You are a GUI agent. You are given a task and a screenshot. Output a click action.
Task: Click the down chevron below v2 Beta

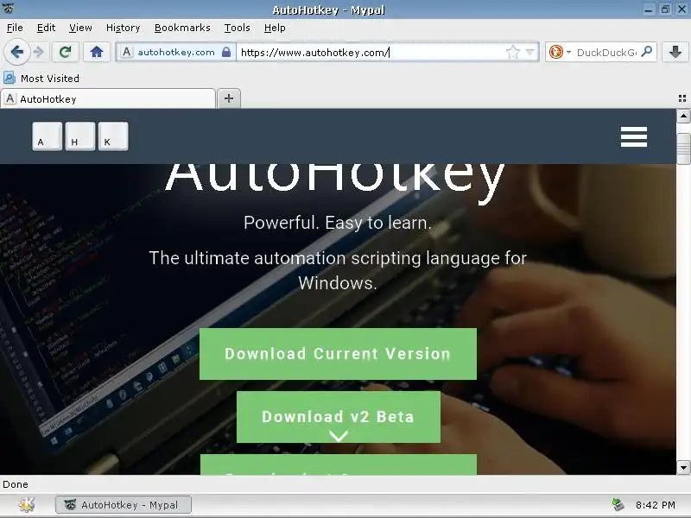coord(339,436)
